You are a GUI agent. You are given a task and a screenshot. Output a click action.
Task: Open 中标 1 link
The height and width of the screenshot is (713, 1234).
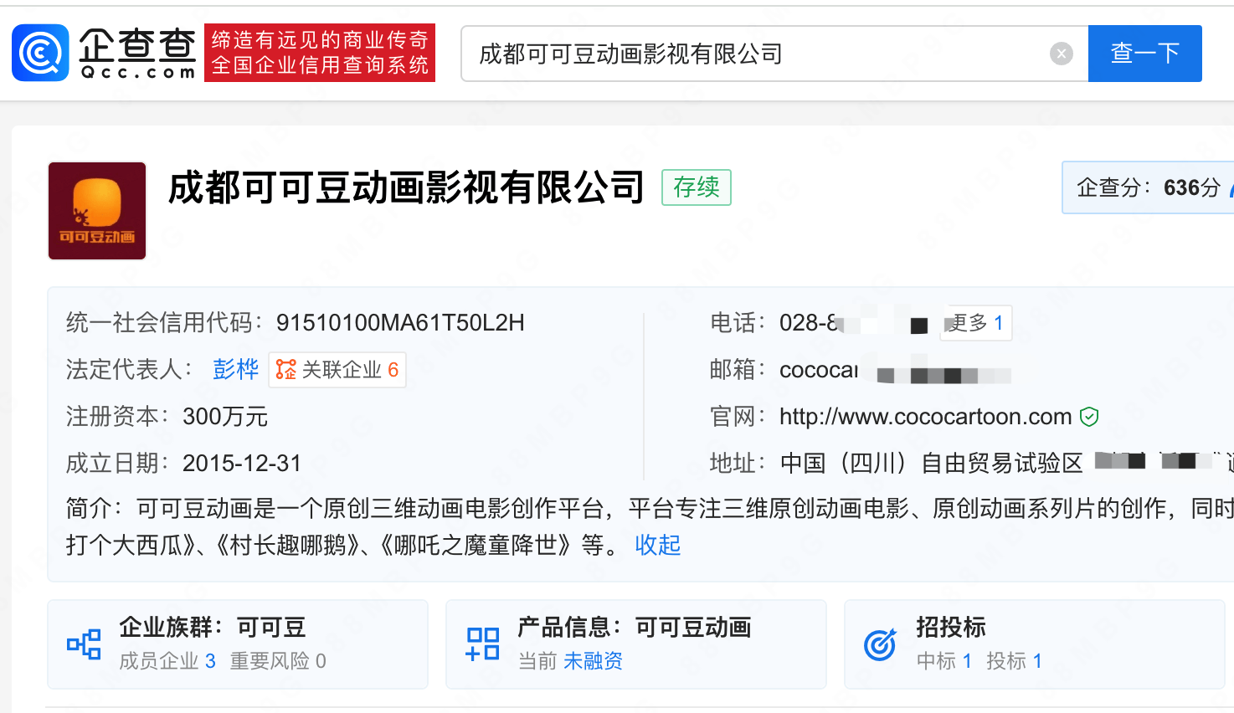point(944,661)
